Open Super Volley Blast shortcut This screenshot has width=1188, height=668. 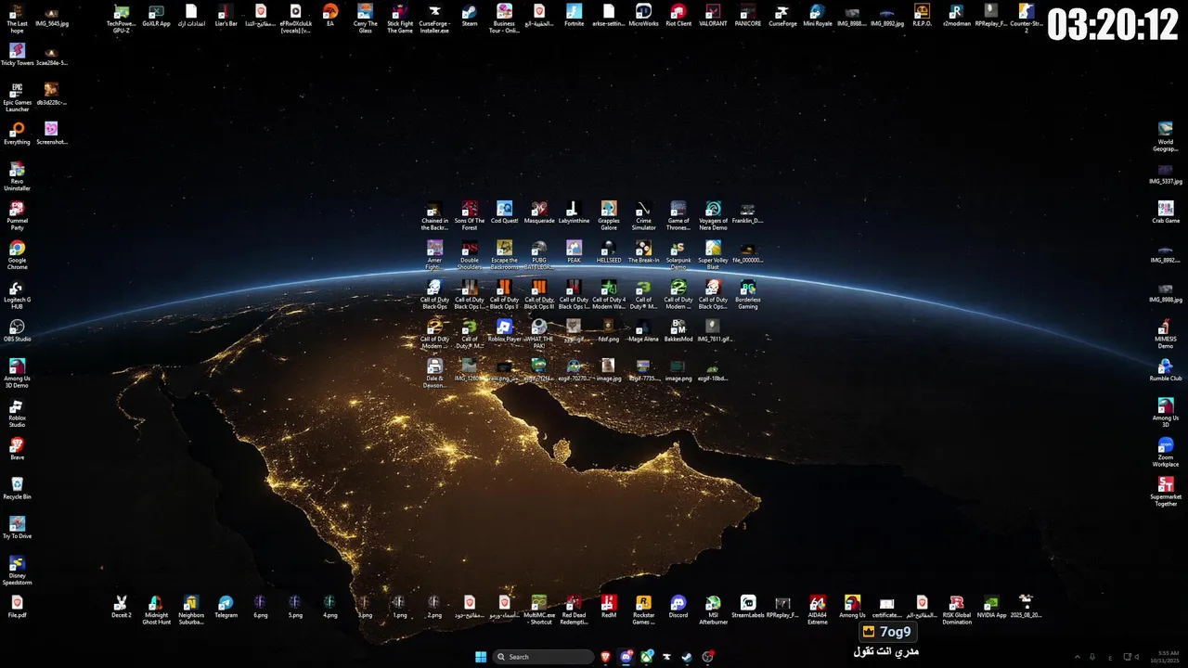point(713,254)
